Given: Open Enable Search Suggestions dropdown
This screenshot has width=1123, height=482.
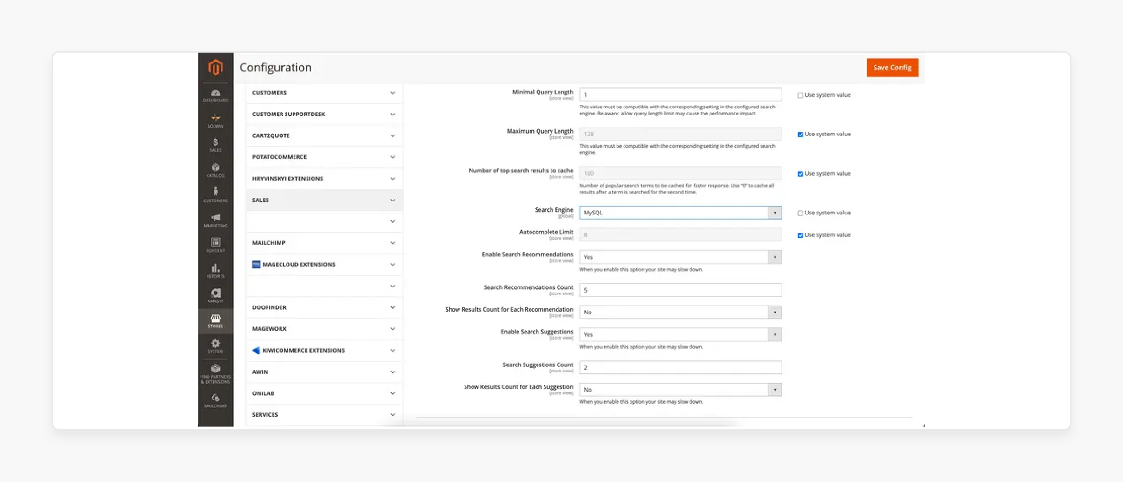Looking at the screenshot, I should click(x=680, y=334).
